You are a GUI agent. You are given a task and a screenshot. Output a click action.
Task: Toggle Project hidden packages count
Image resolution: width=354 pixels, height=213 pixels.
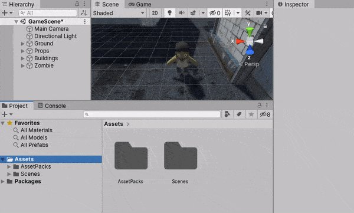265,114
